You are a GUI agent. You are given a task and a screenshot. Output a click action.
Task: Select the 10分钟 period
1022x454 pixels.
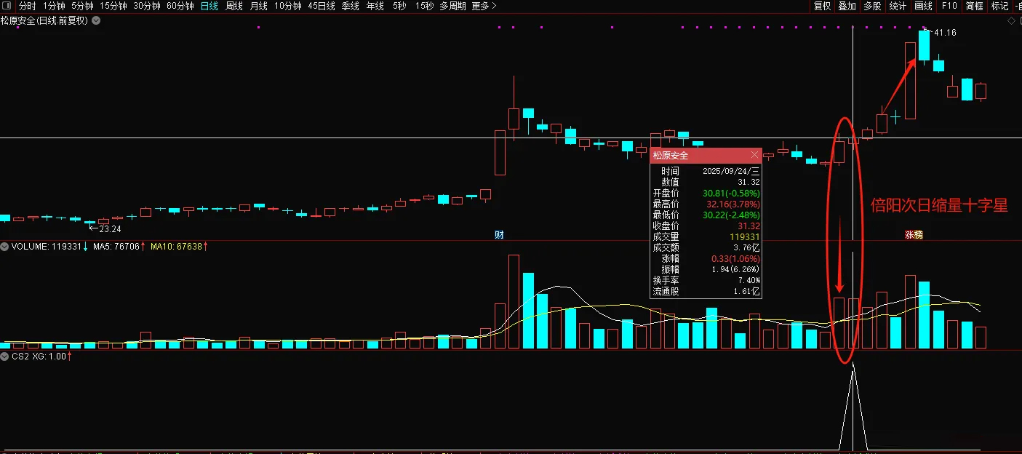(288, 6)
